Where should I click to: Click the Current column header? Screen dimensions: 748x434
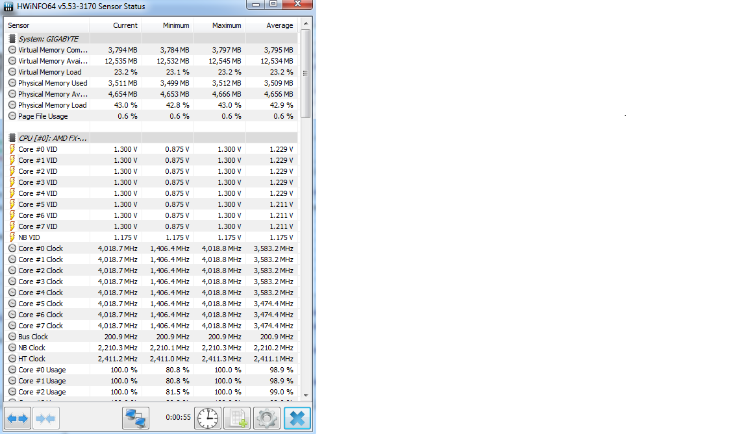click(x=116, y=25)
